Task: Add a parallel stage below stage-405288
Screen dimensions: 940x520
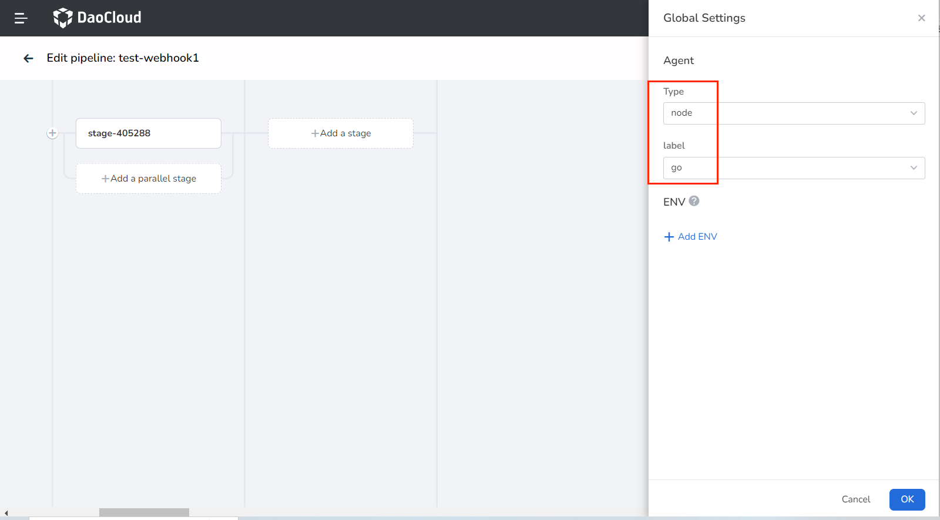Action: 148,179
